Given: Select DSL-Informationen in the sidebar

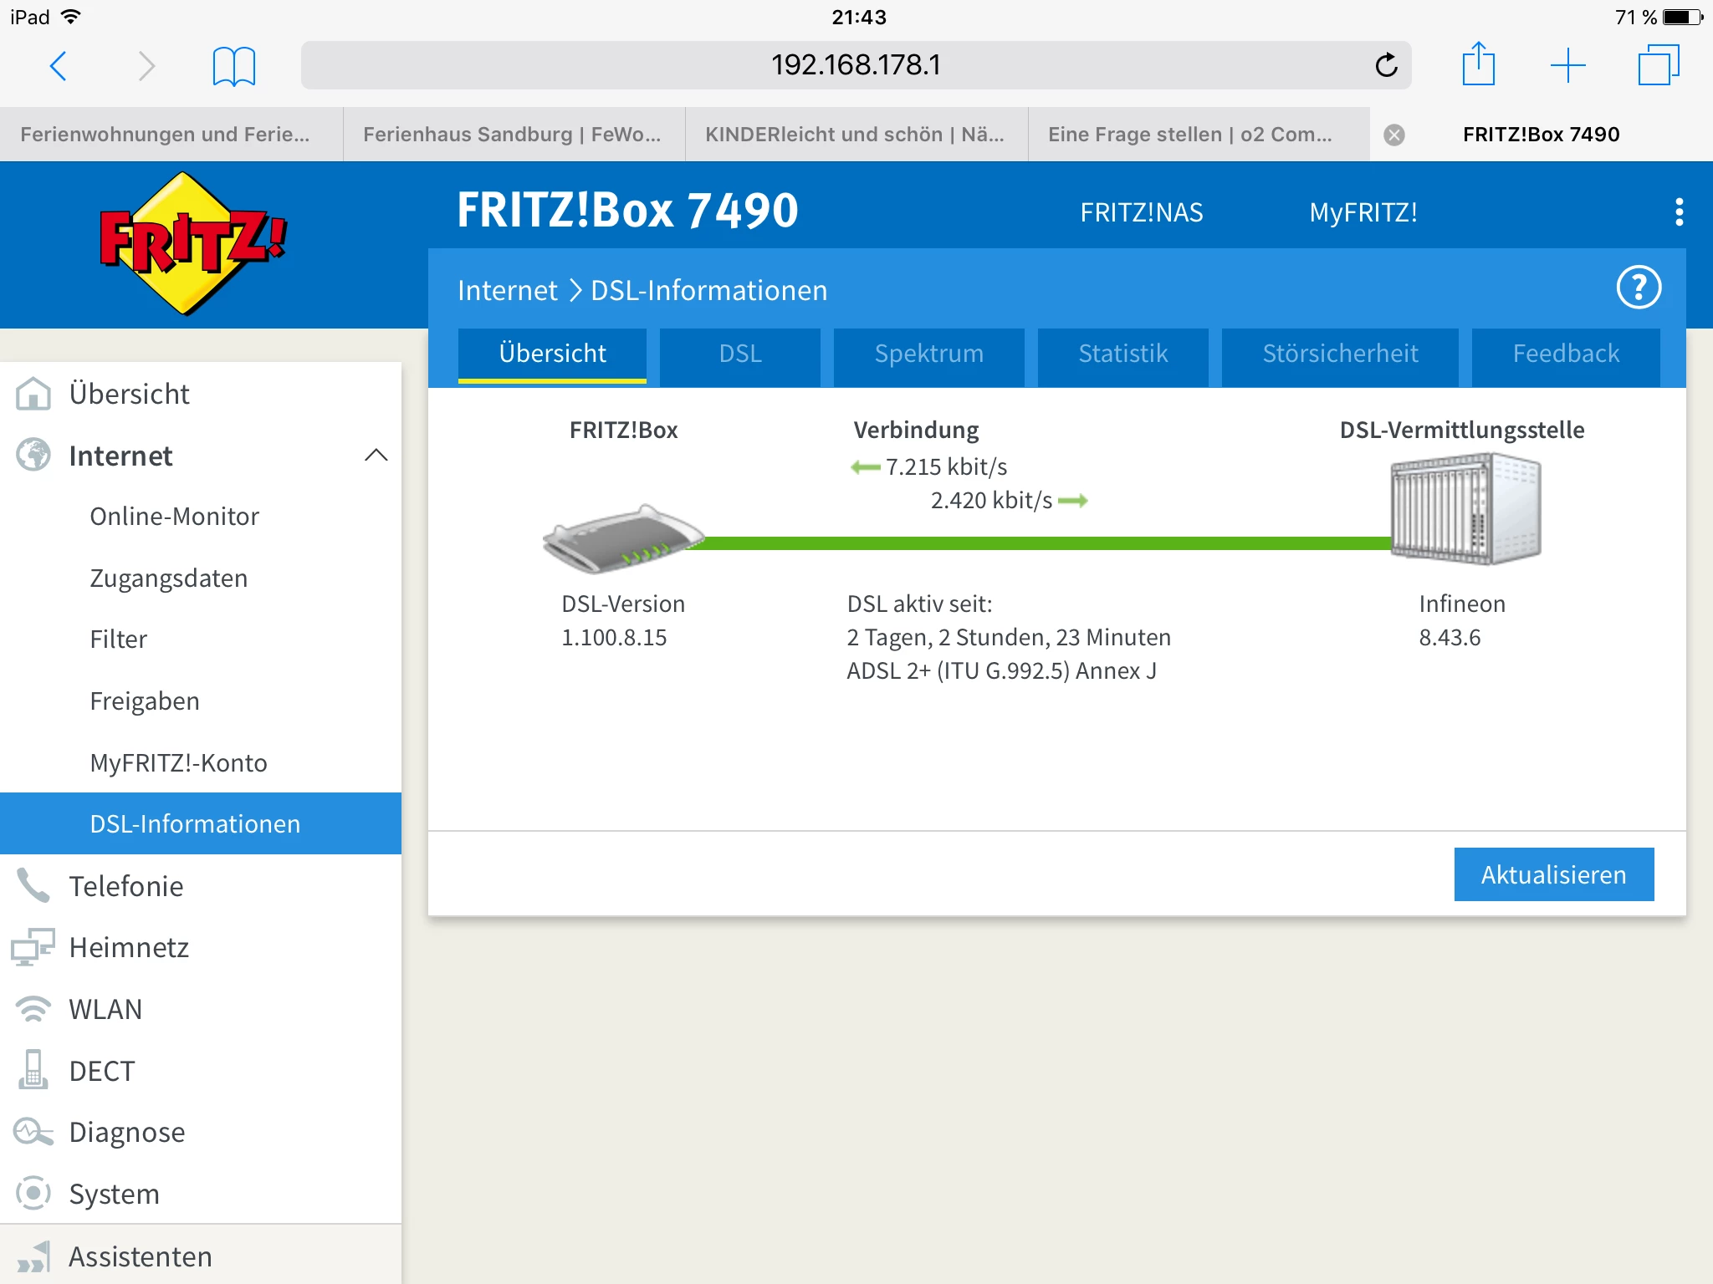Looking at the screenshot, I should [201, 823].
